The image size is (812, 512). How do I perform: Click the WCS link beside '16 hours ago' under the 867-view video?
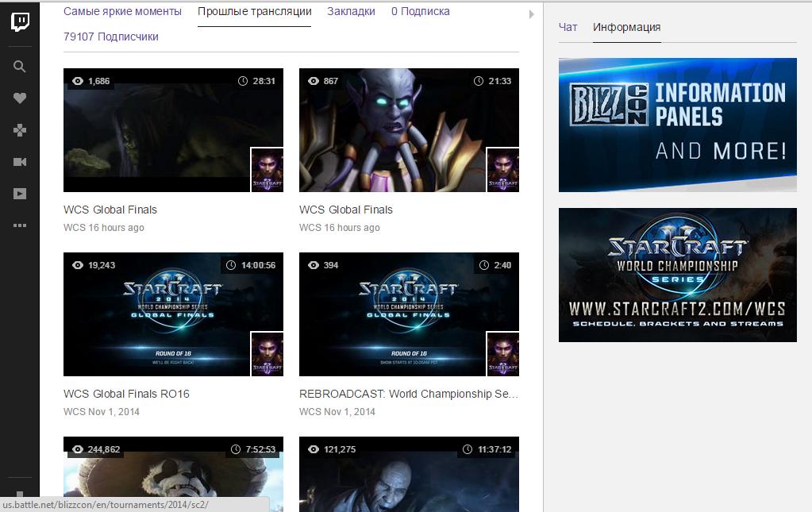click(310, 227)
